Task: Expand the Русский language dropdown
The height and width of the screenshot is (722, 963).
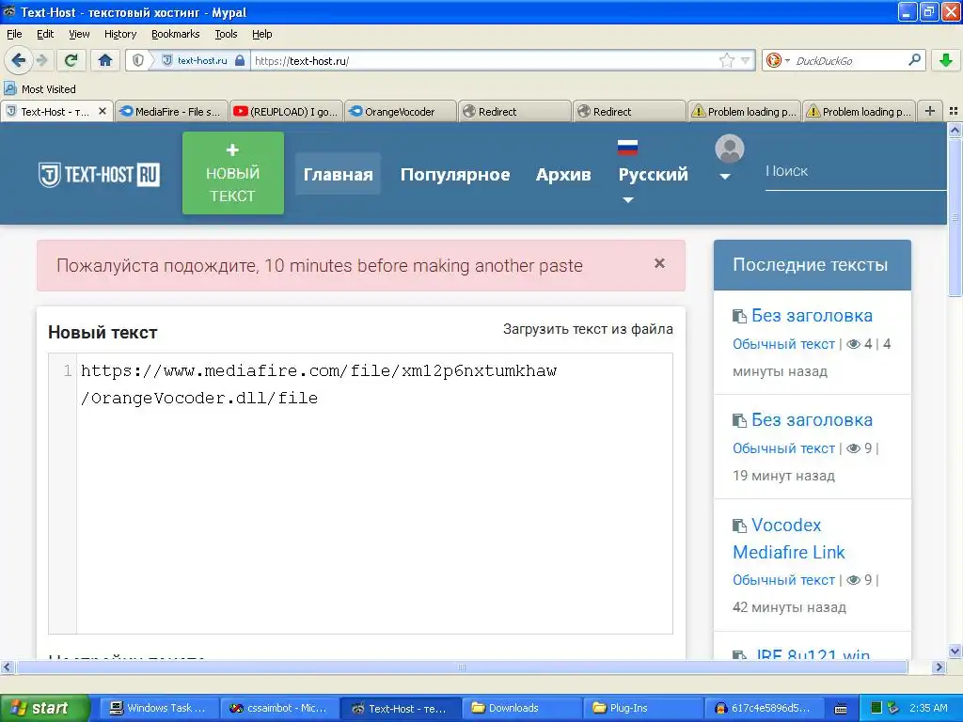Action: pos(653,174)
